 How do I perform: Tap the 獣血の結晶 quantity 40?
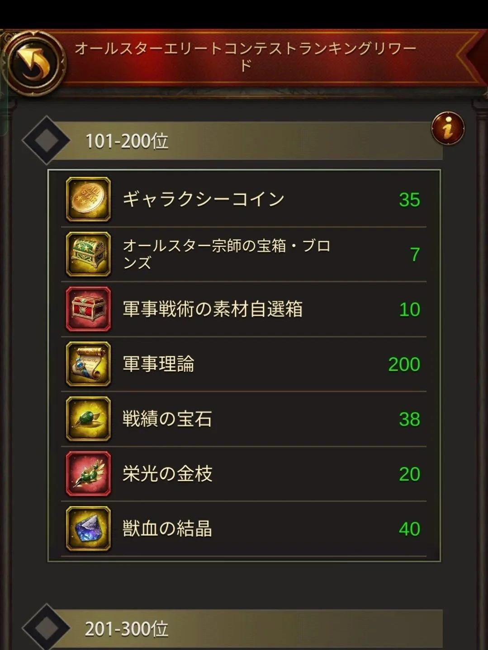[409, 529]
